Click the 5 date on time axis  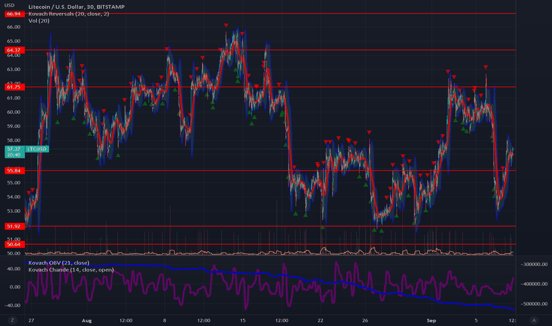tap(476, 320)
